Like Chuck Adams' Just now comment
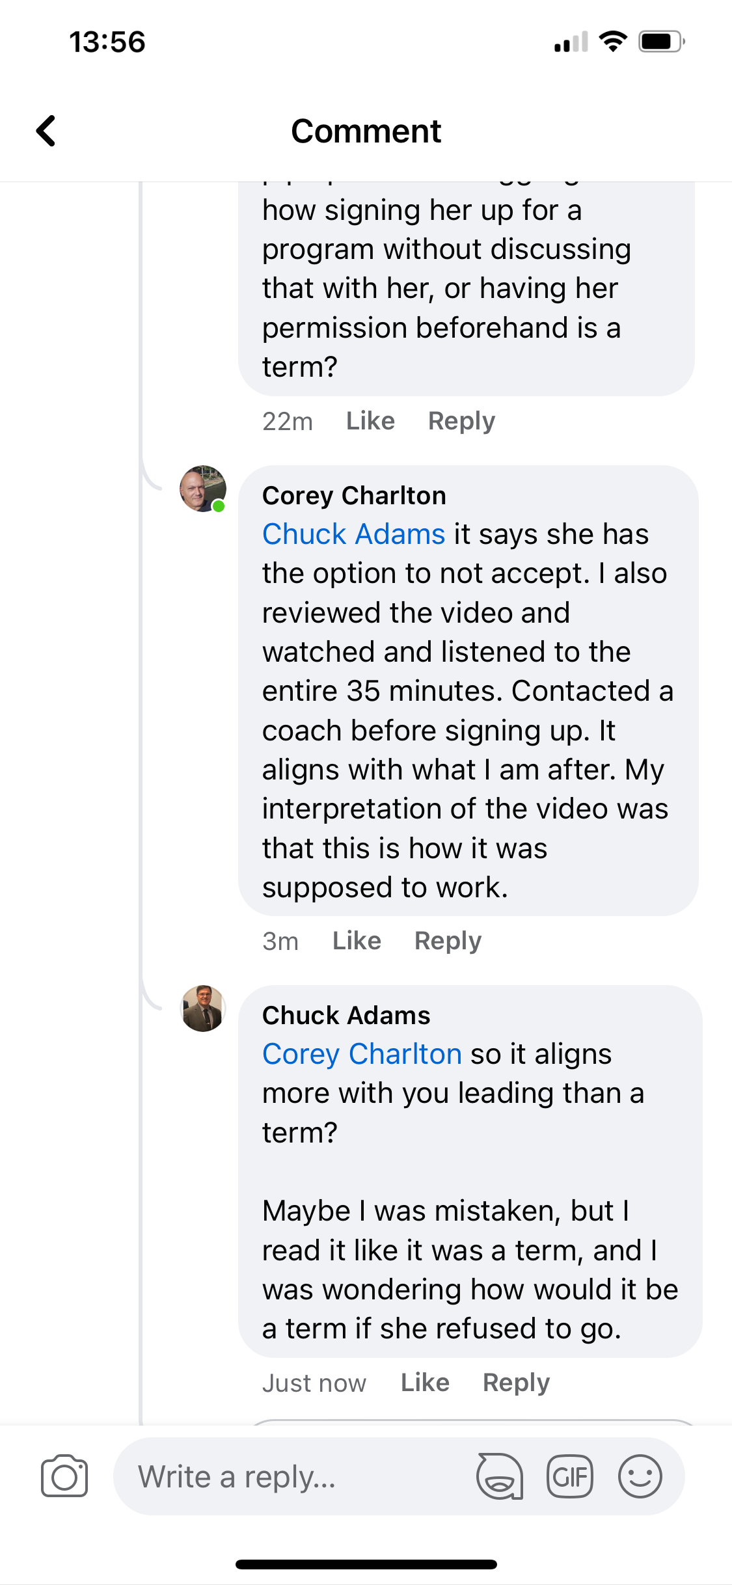This screenshot has height=1585, width=732. tap(425, 1383)
